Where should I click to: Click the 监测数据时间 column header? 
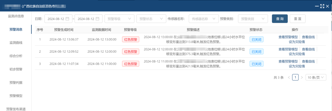click(x=102, y=30)
